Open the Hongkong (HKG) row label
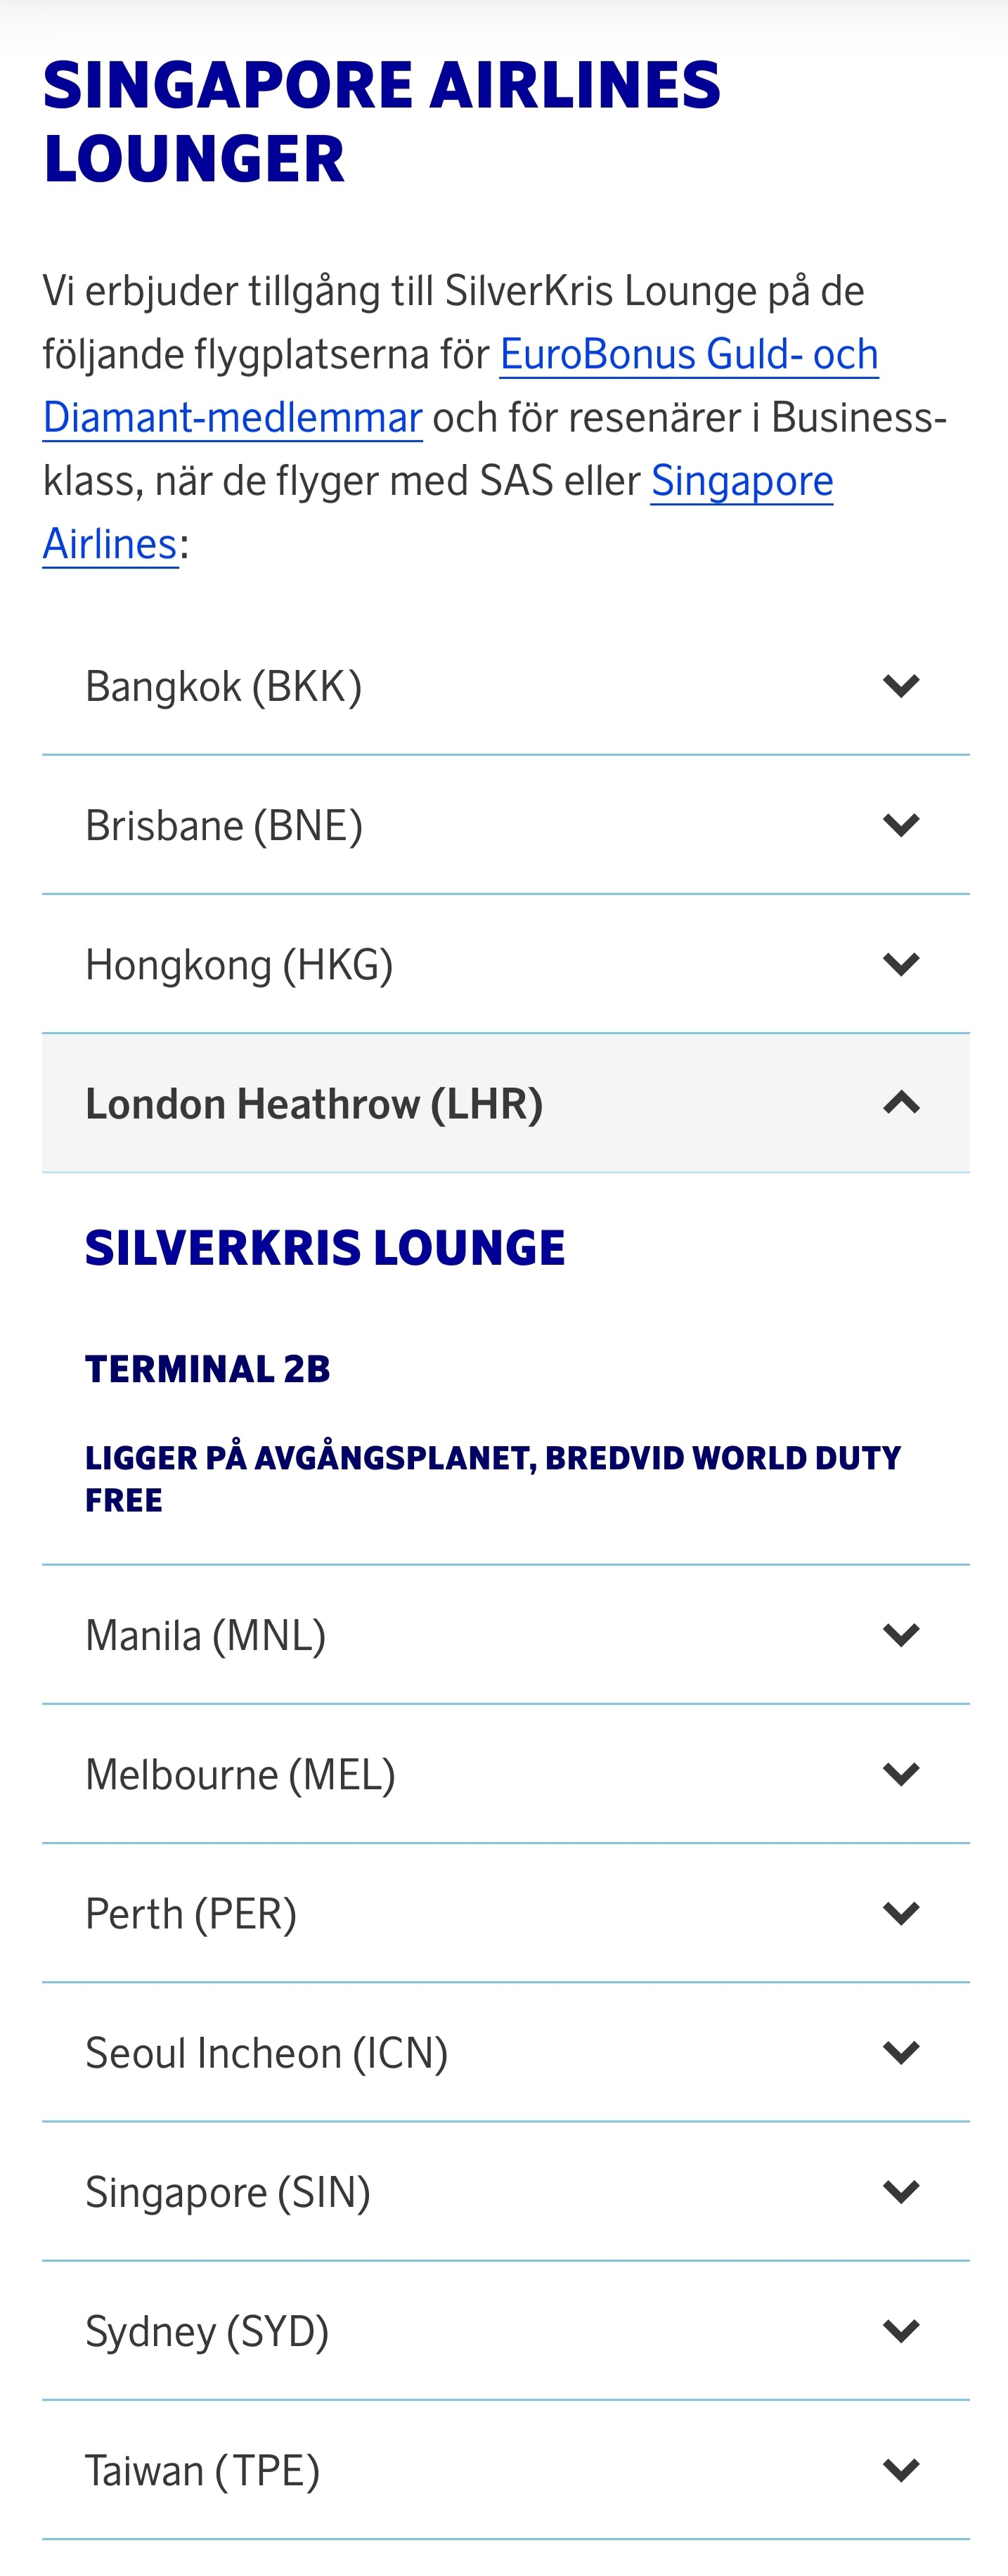This screenshot has height=2576, width=1008. [239, 965]
